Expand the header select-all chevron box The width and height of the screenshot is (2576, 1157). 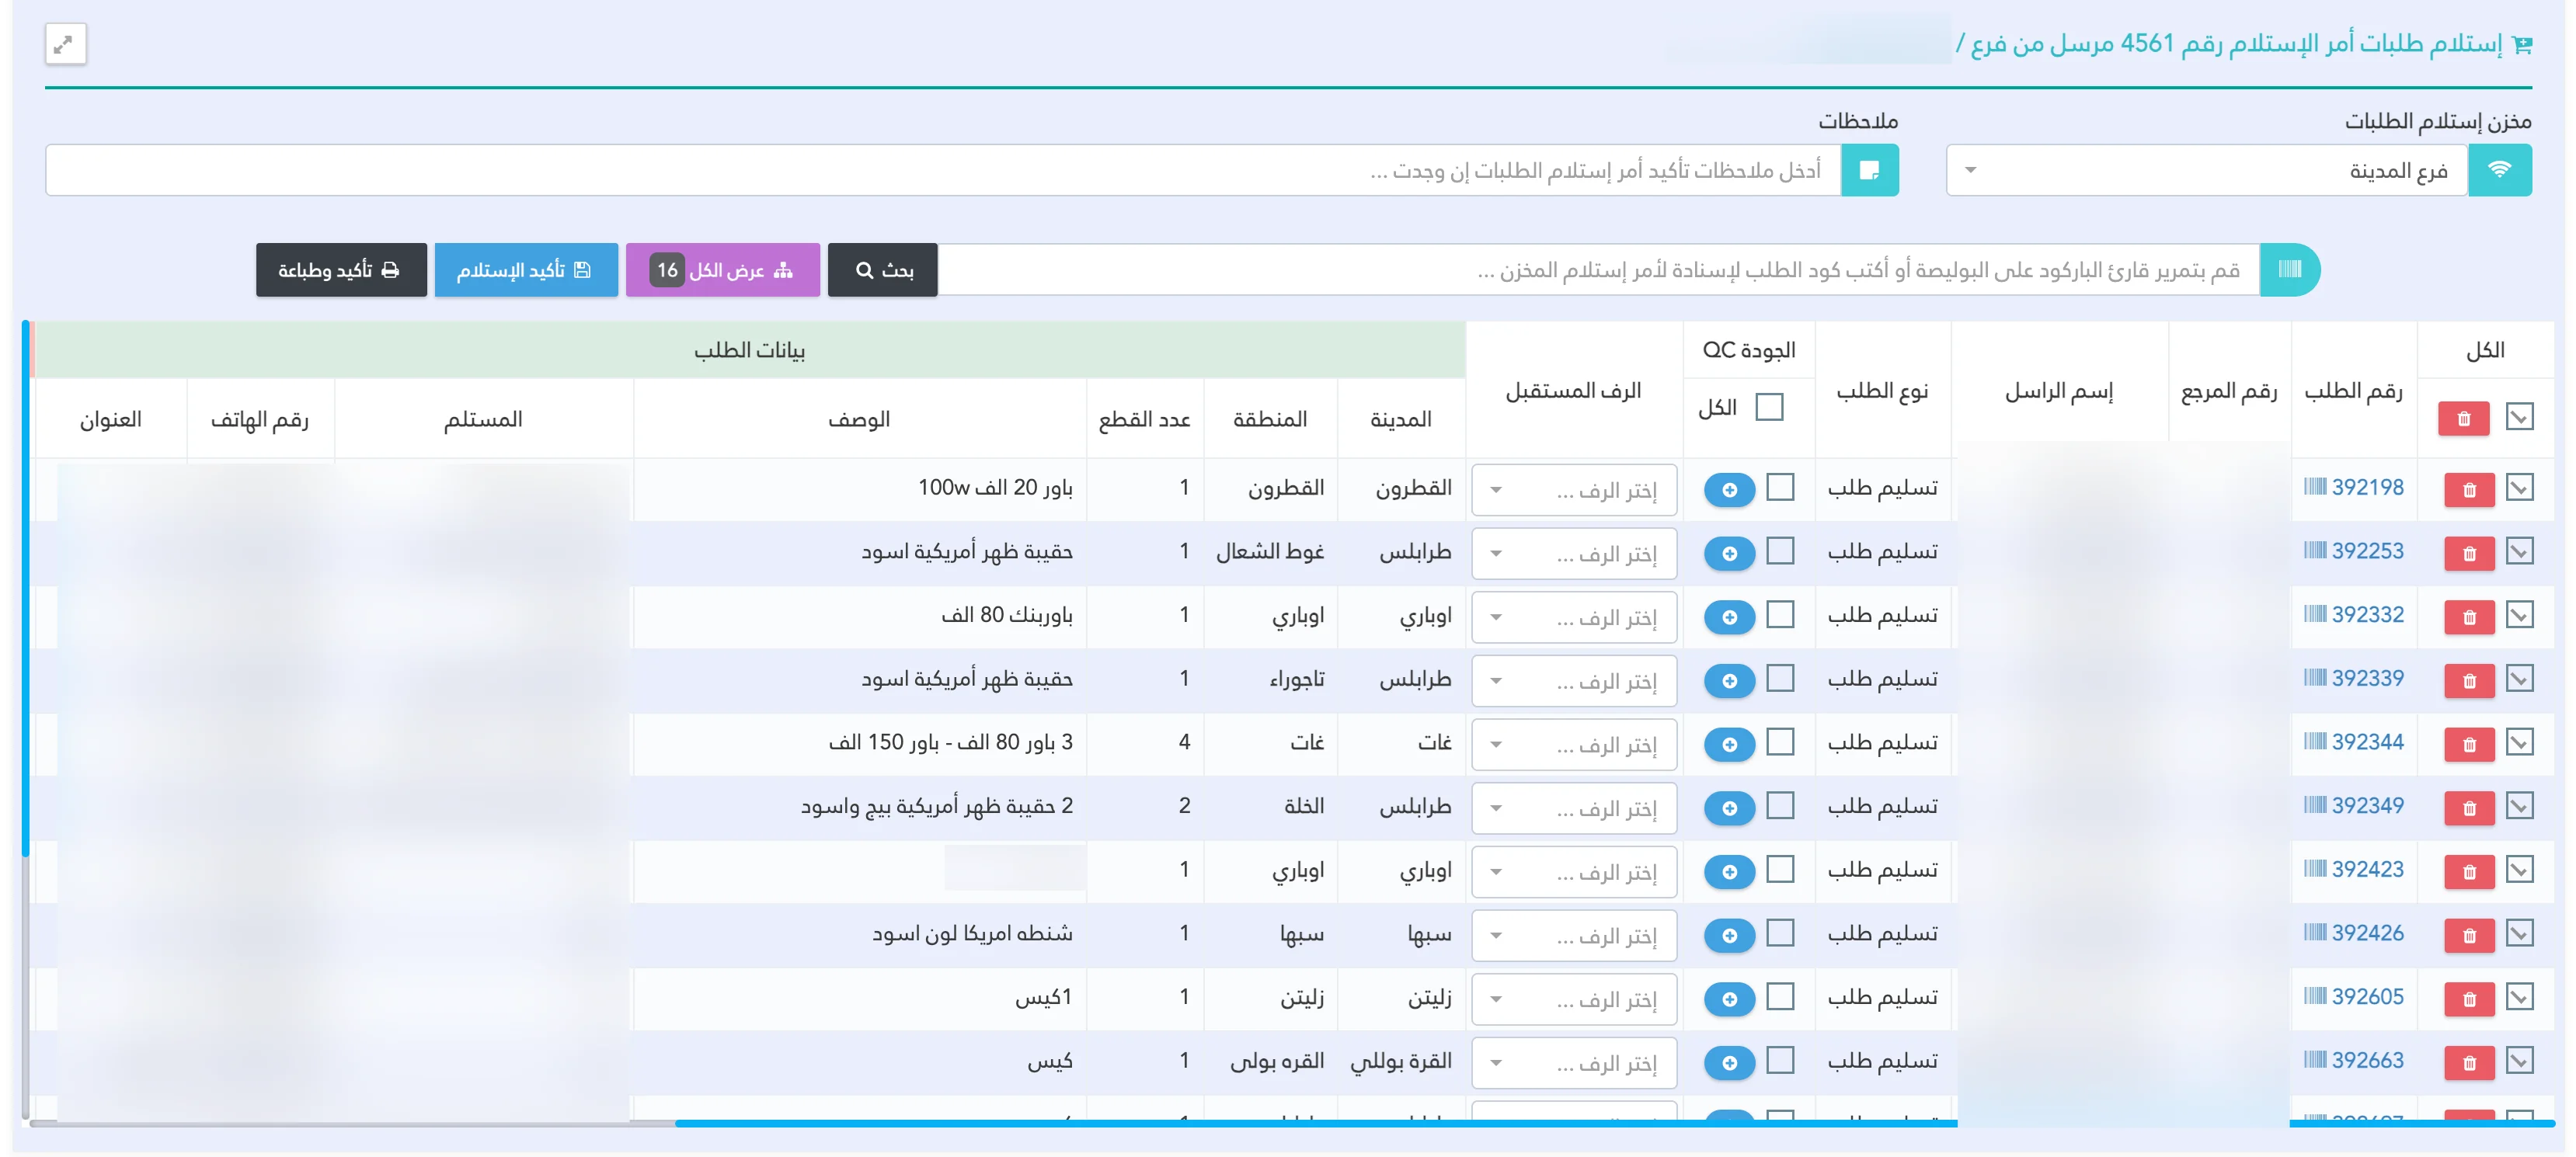(x=2519, y=417)
